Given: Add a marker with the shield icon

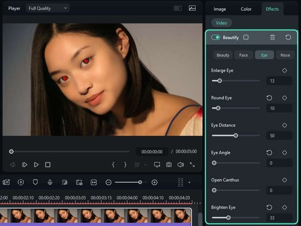Looking at the screenshot, I should click(35, 182).
